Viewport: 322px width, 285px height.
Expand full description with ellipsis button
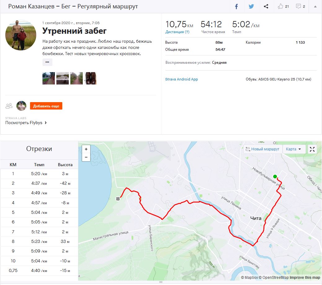coord(47,62)
